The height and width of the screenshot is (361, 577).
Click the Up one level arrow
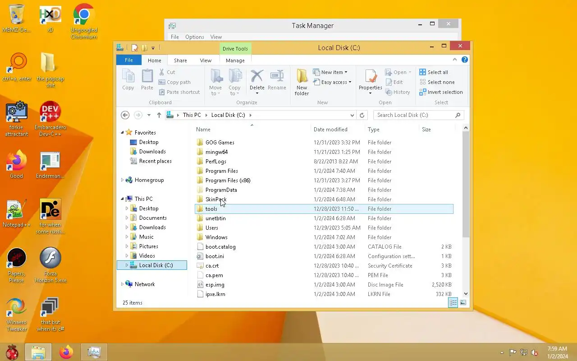(159, 115)
